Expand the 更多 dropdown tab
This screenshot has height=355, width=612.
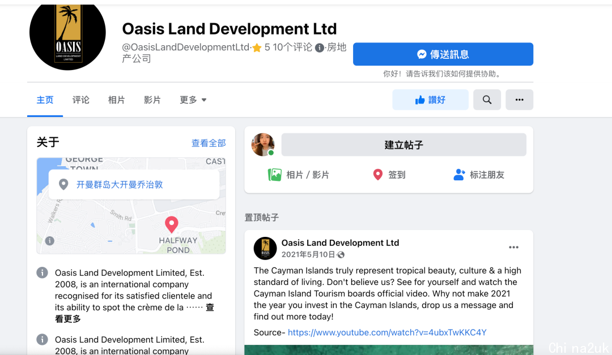click(x=193, y=100)
